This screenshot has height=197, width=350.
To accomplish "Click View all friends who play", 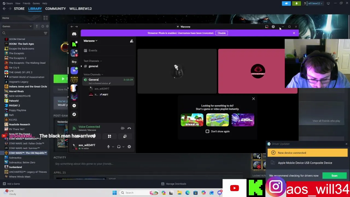I will coord(326,121).
